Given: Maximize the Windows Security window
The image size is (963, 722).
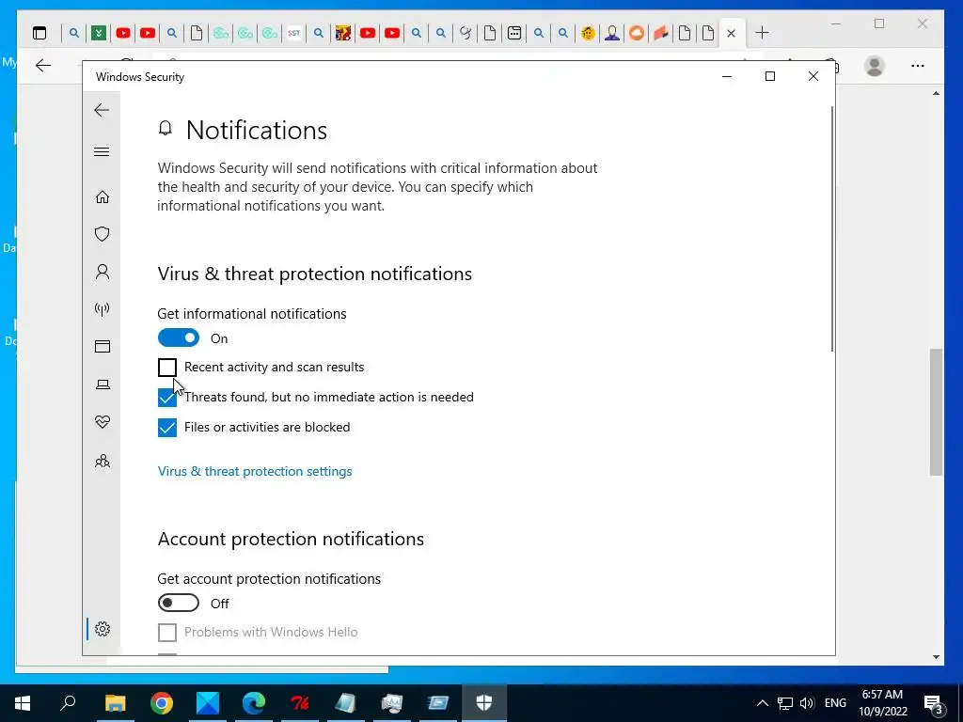Looking at the screenshot, I should tap(770, 76).
